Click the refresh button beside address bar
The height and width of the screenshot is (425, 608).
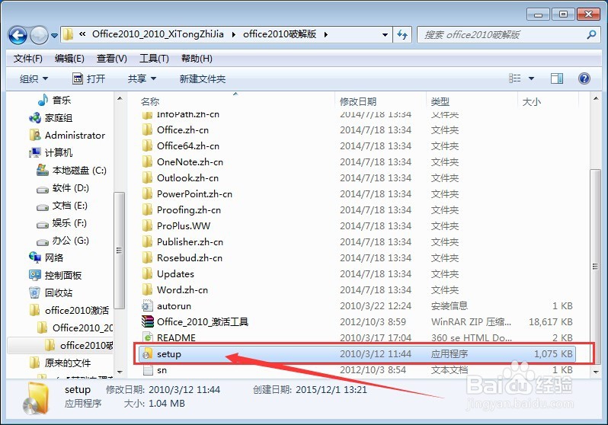point(402,35)
